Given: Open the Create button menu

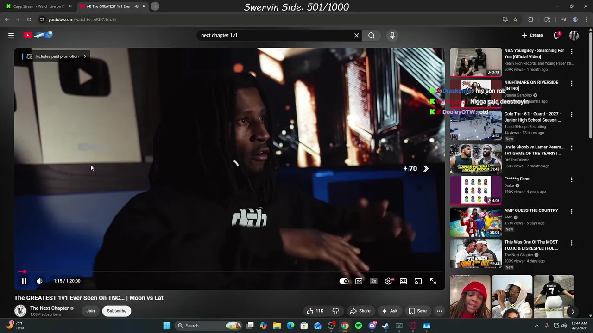Looking at the screenshot, I should [532, 35].
